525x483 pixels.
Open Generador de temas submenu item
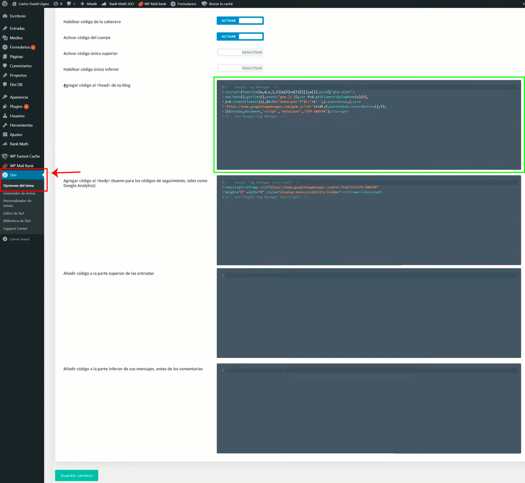click(x=19, y=193)
